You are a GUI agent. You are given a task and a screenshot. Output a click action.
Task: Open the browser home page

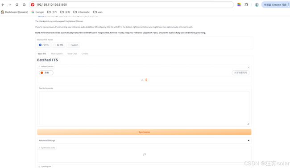click(24, 4)
